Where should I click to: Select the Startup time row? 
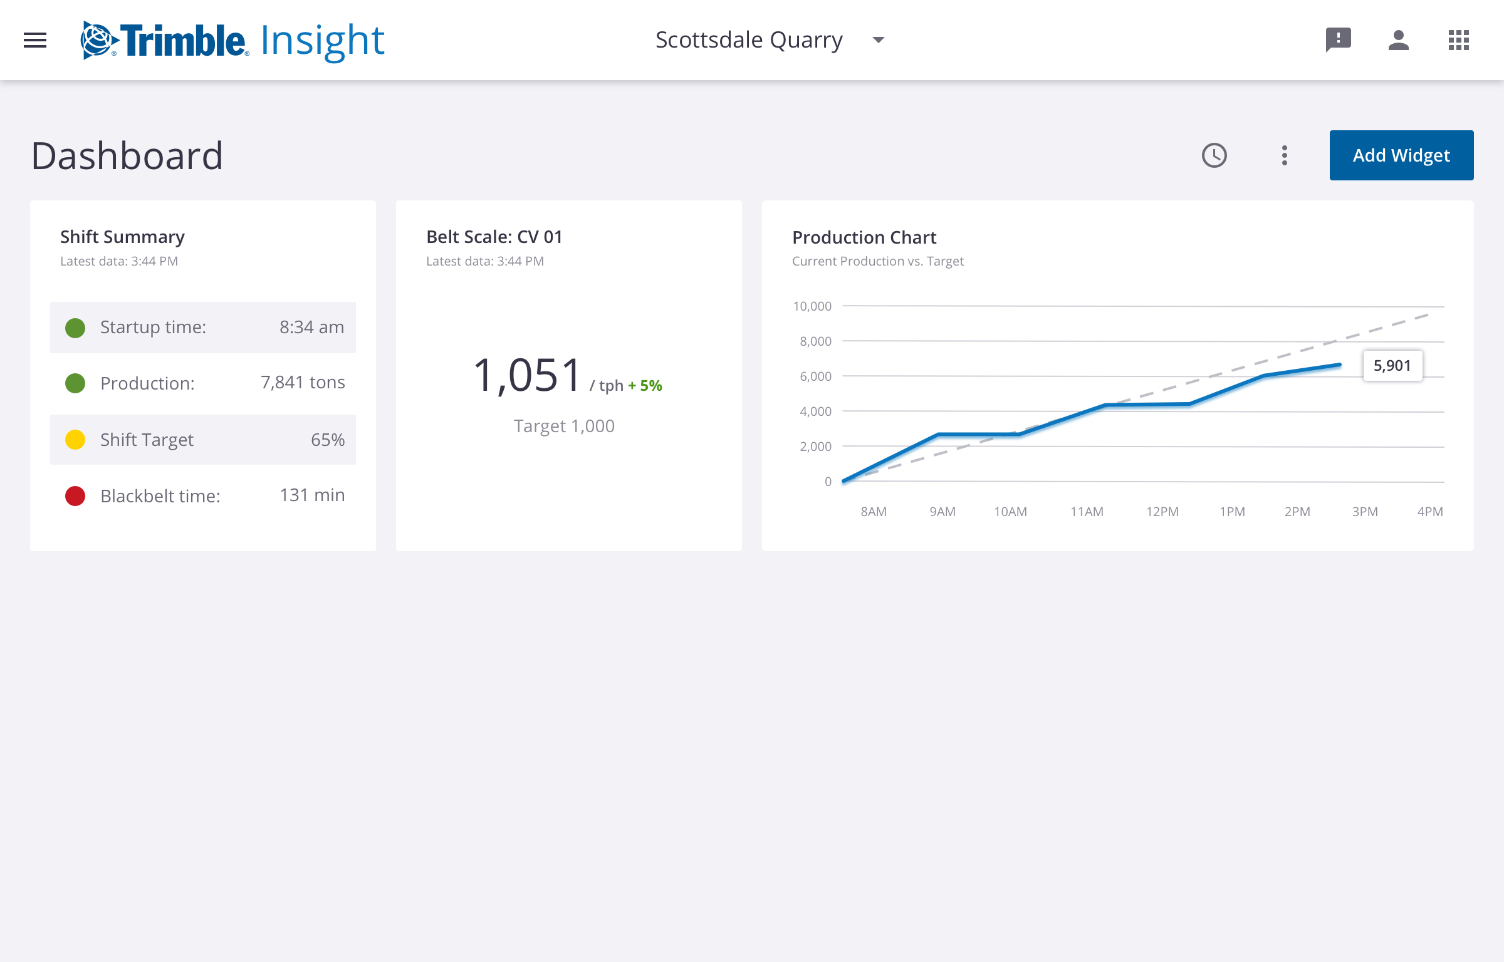(203, 328)
